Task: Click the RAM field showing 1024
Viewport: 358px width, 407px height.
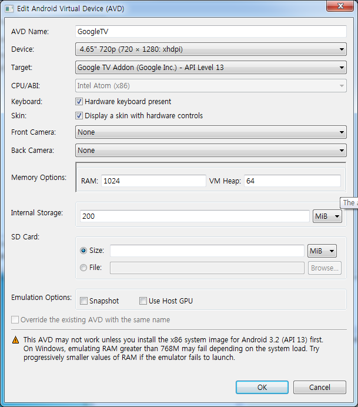Action: point(153,181)
